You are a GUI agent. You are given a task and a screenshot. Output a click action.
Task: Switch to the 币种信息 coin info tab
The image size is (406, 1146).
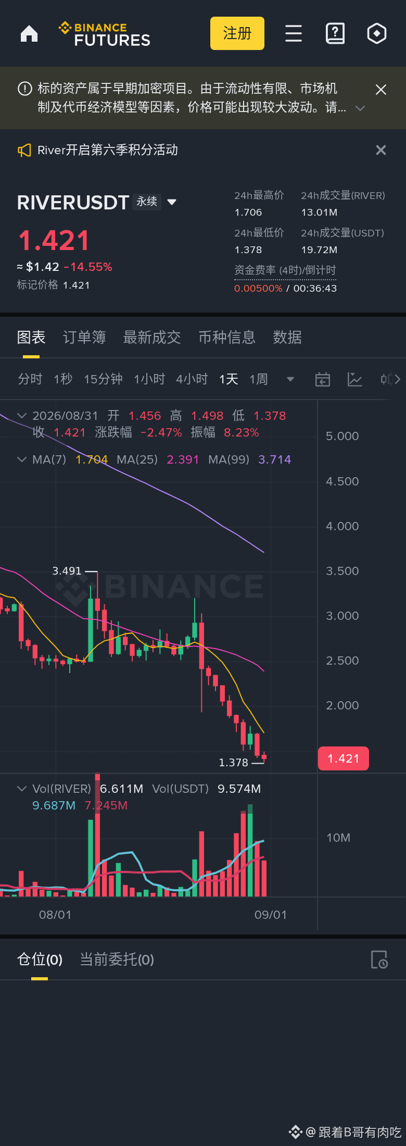point(227,338)
